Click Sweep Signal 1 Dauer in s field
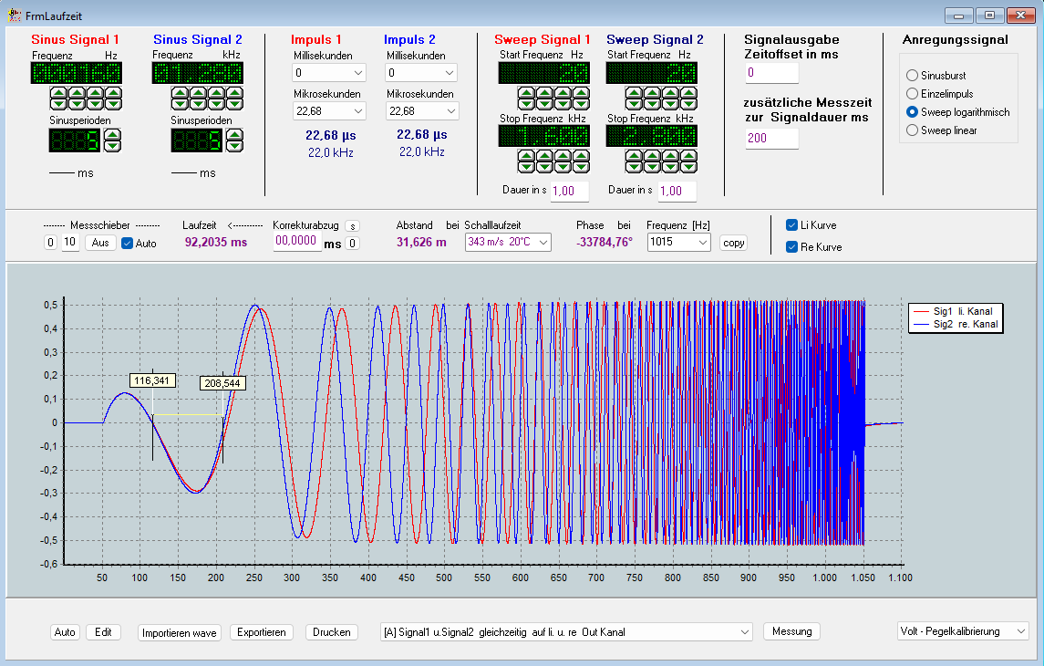This screenshot has width=1044, height=666. [569, 191]
